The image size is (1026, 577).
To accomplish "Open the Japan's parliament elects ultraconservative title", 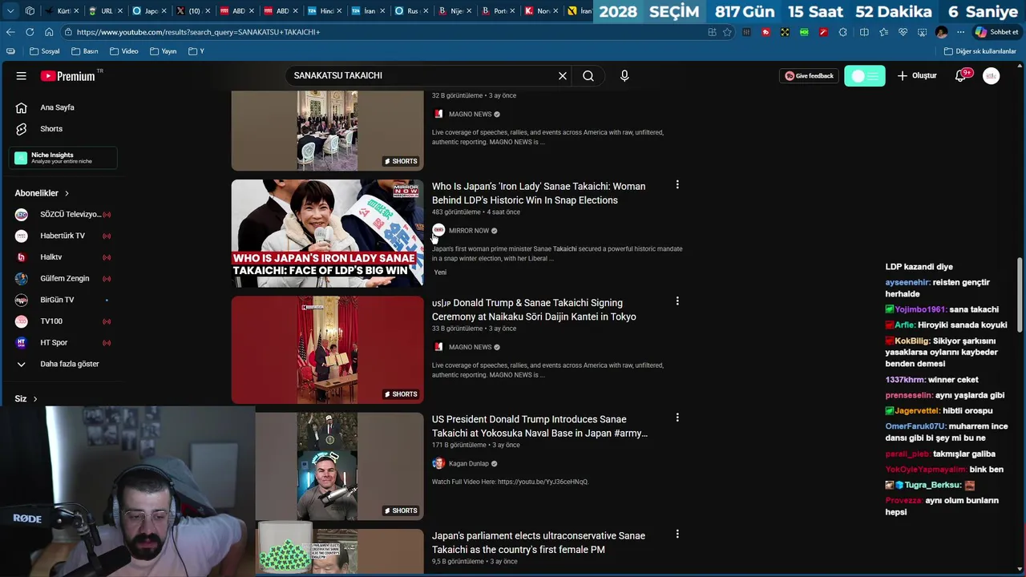I will coord(539,543).
